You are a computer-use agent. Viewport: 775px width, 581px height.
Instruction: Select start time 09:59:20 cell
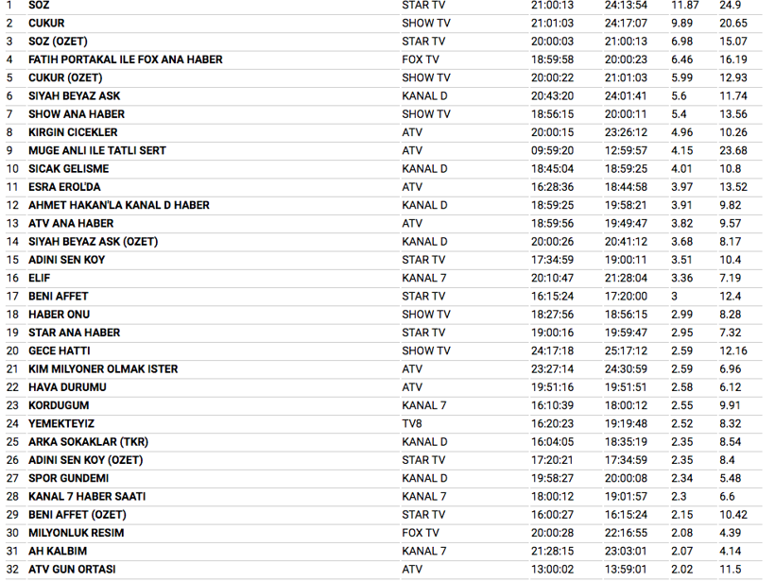[552, 150]
